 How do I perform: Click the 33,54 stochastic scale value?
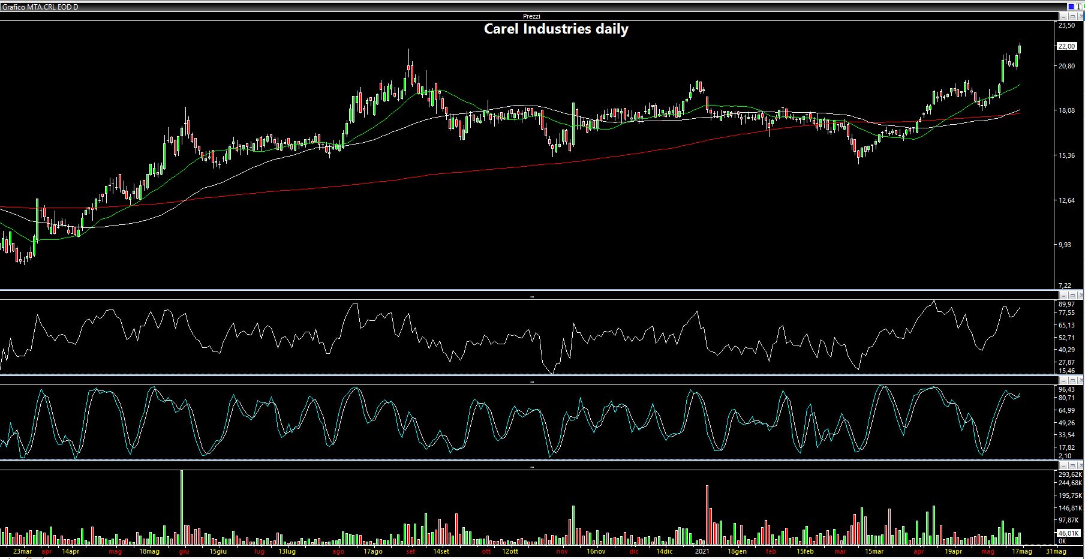click(1067, 435)
